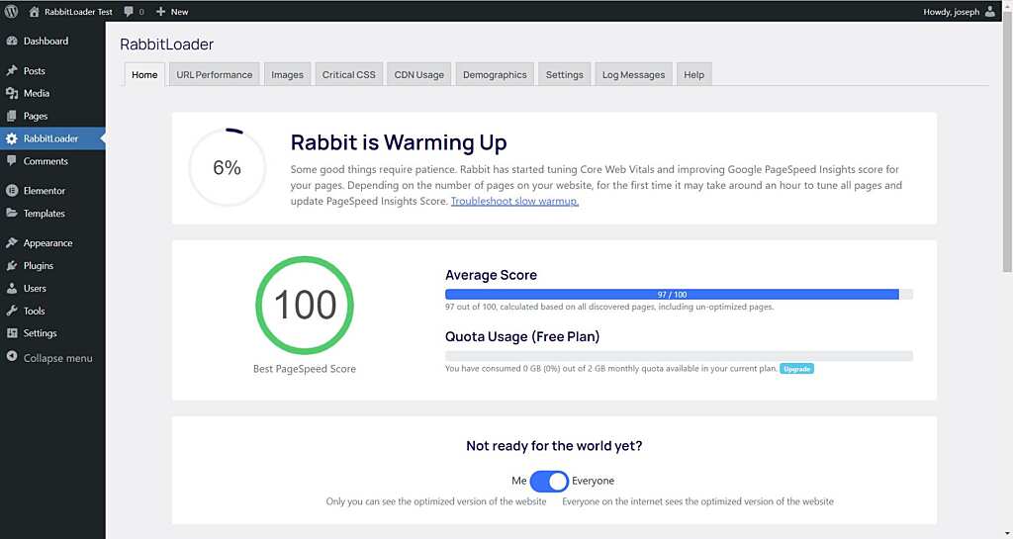Viewport: 1013px width, 539px height.
Task: Click the Dashboard gauge icon
Action: [12, 41]
